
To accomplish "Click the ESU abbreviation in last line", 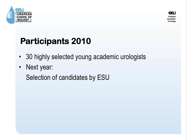I will click(x=103, y=78).
